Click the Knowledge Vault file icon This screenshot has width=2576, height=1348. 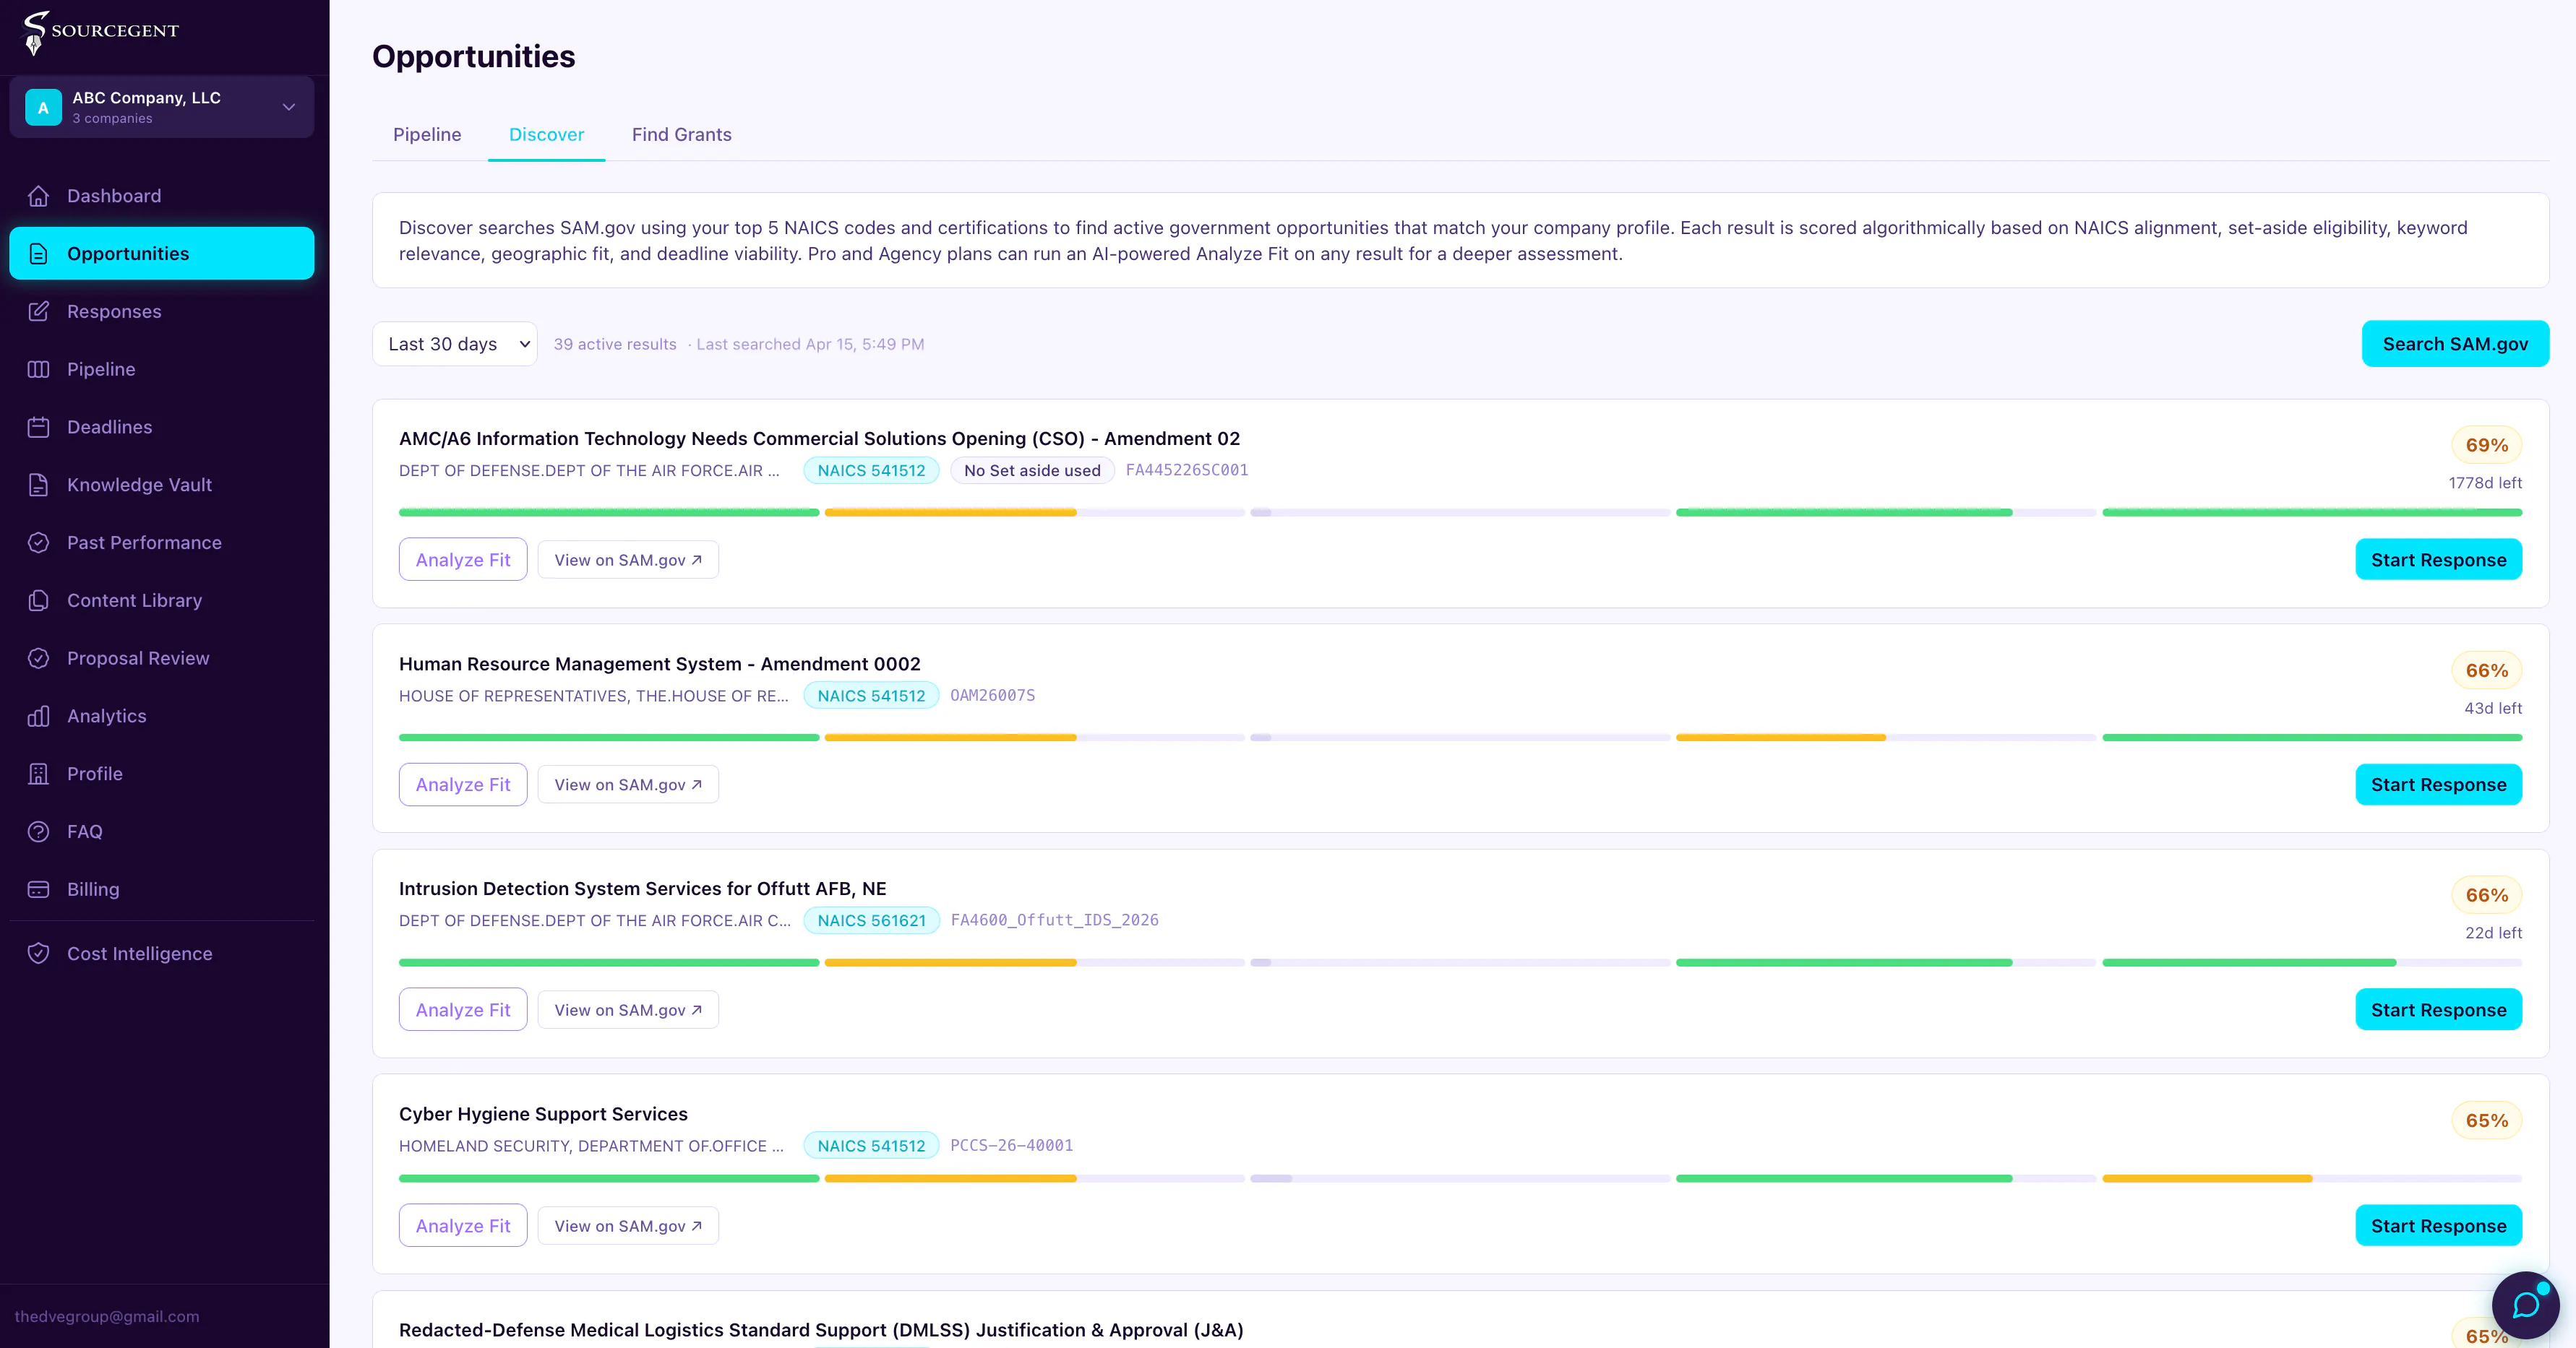click(38, 485)
